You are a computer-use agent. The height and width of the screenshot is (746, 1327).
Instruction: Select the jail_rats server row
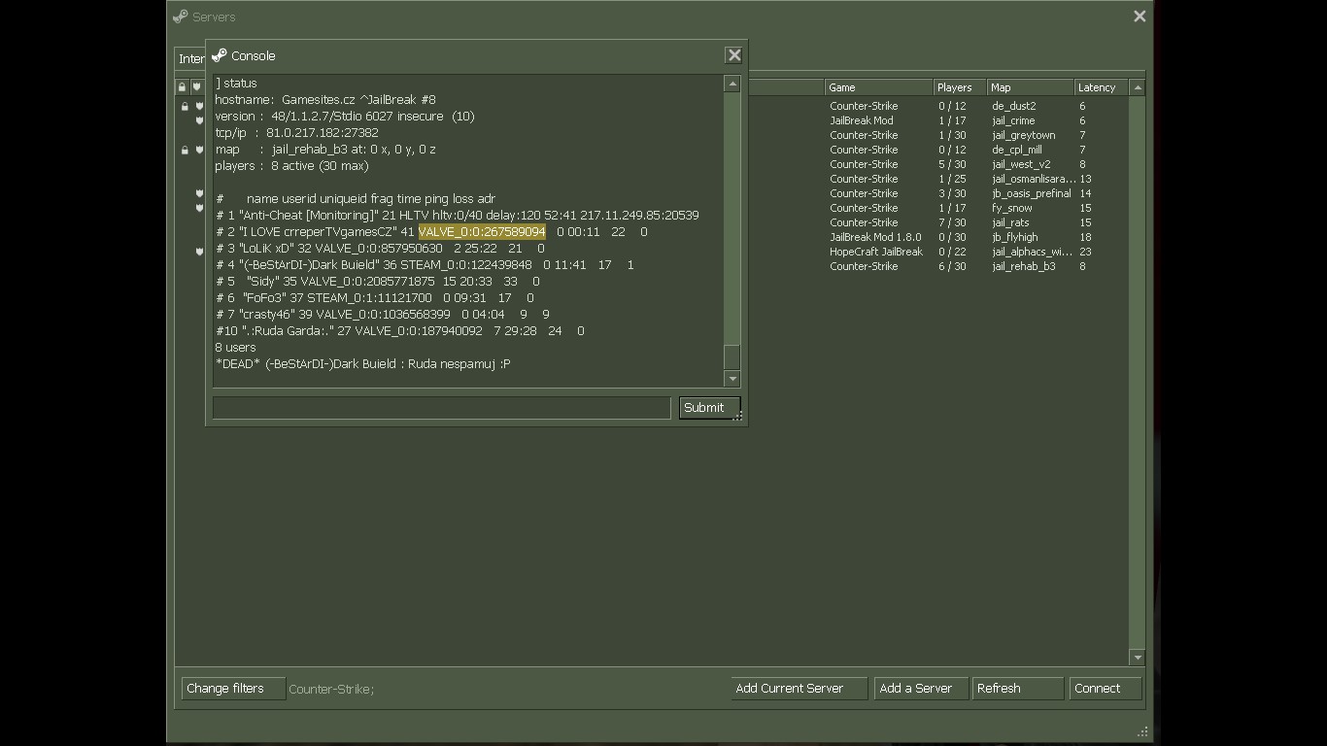coord(652,222)
